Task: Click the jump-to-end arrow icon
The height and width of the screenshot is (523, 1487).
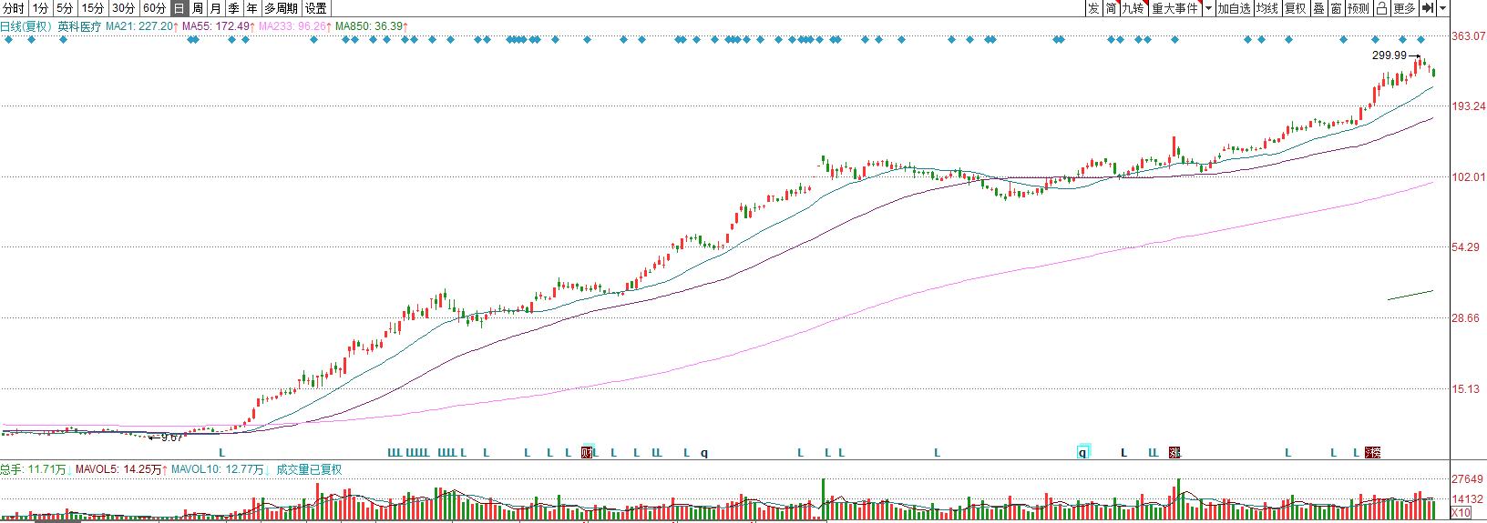Action: tap(1428, 8)
